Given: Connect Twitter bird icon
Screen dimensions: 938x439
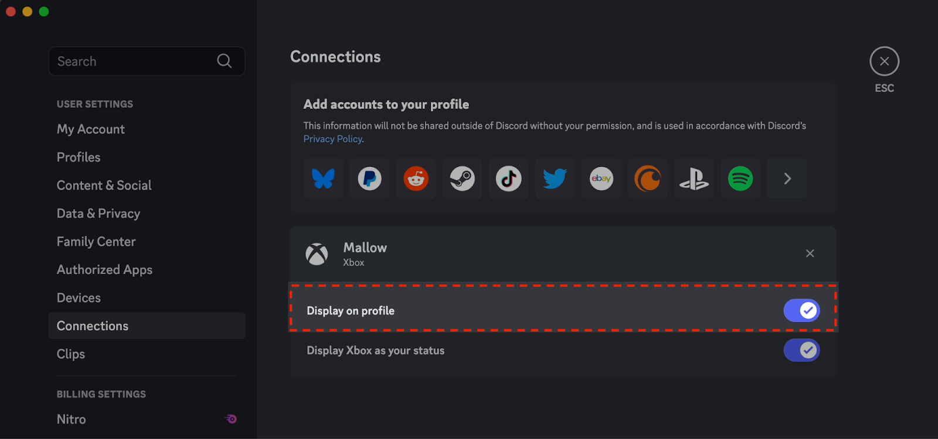Looking at the screenshot, I should click(555, 179).
